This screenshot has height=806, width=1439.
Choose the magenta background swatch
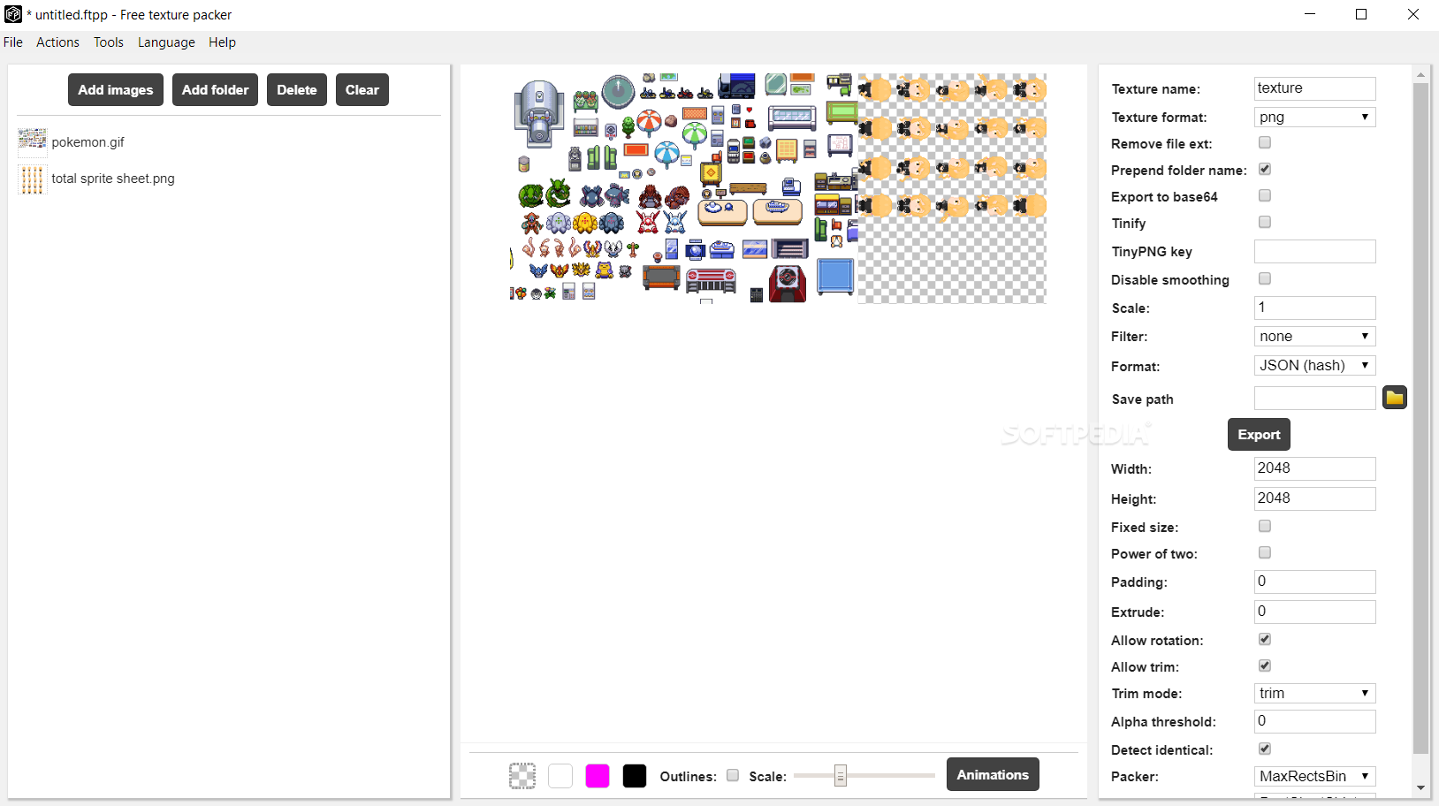coord(598,776)
